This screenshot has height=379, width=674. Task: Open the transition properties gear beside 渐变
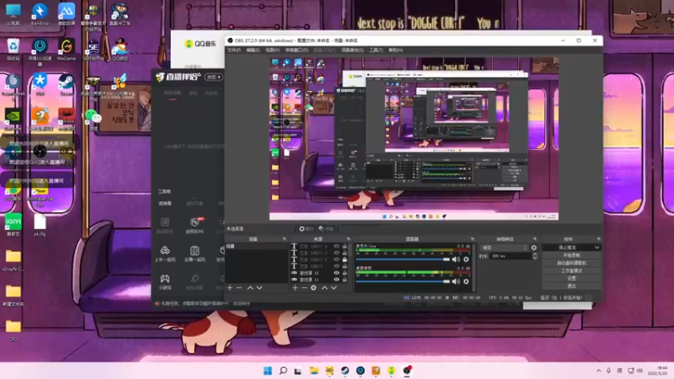pyautogui.click(x=534, y=248)
